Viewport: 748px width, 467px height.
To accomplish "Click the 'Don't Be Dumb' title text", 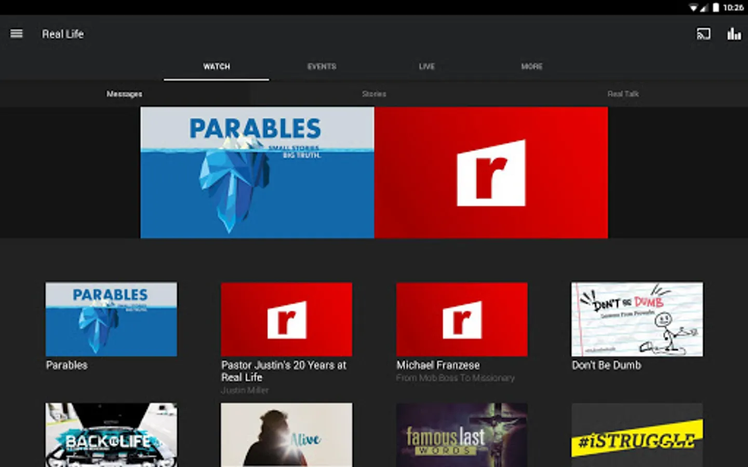I will tap(606, 365).
